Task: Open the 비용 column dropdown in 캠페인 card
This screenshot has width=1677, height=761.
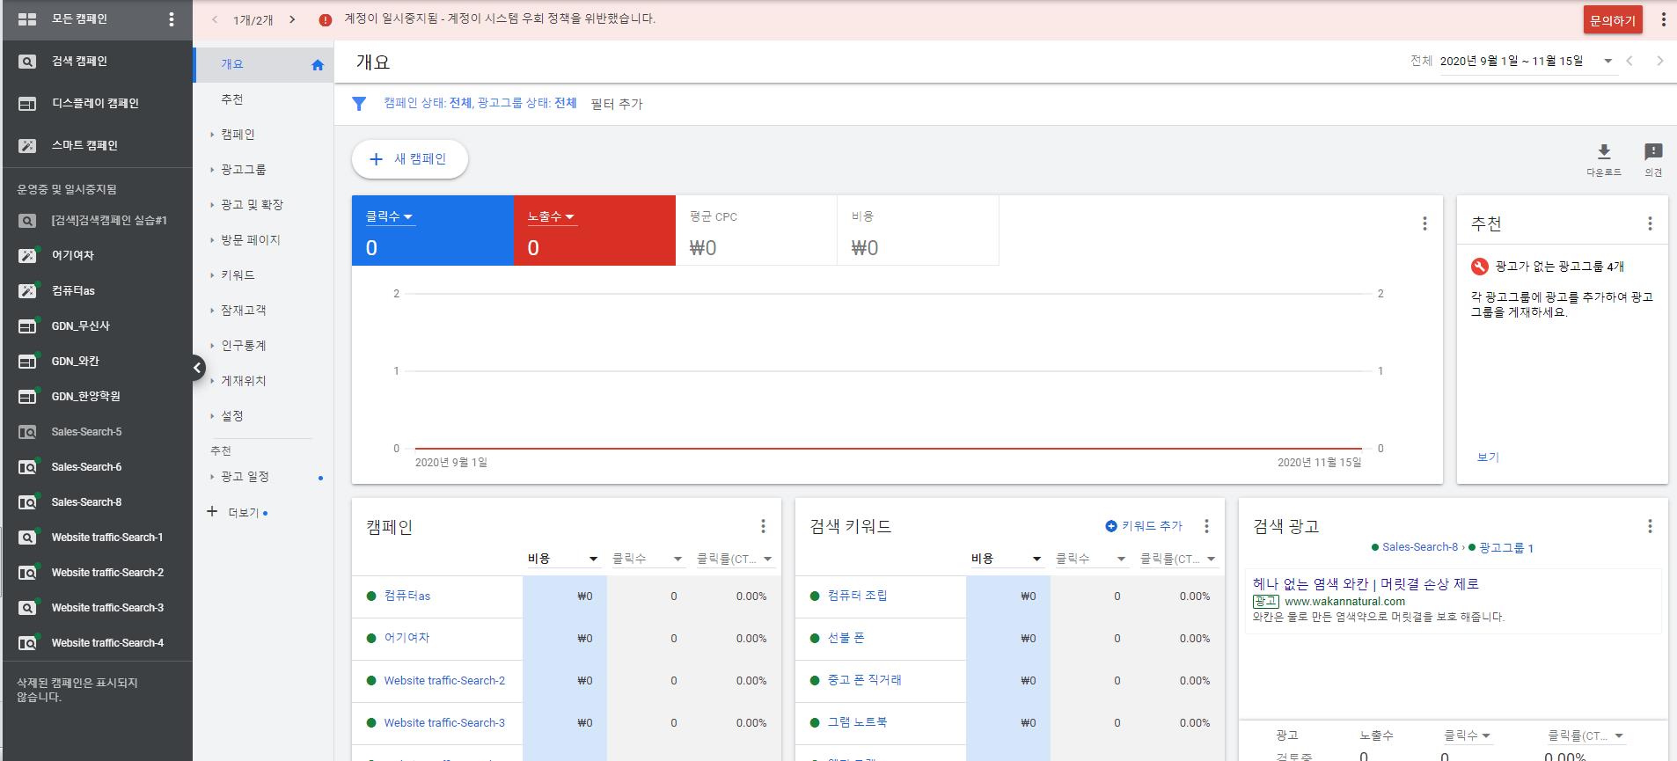Action: [x=593, y=559]
